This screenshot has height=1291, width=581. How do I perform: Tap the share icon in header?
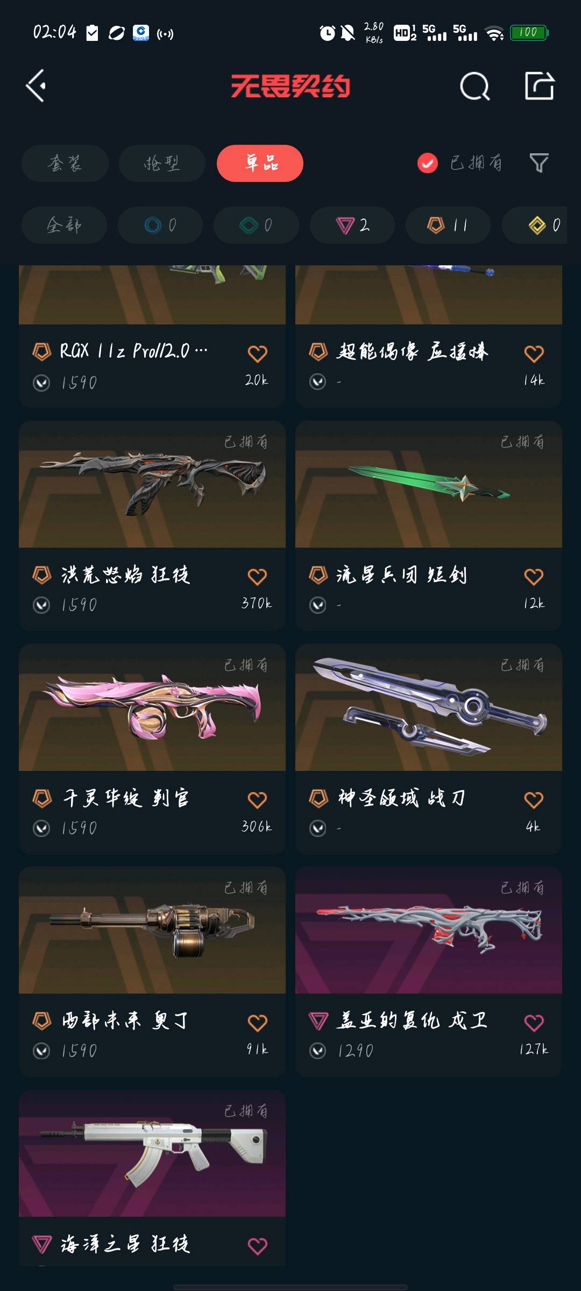[x=540, y=86]
